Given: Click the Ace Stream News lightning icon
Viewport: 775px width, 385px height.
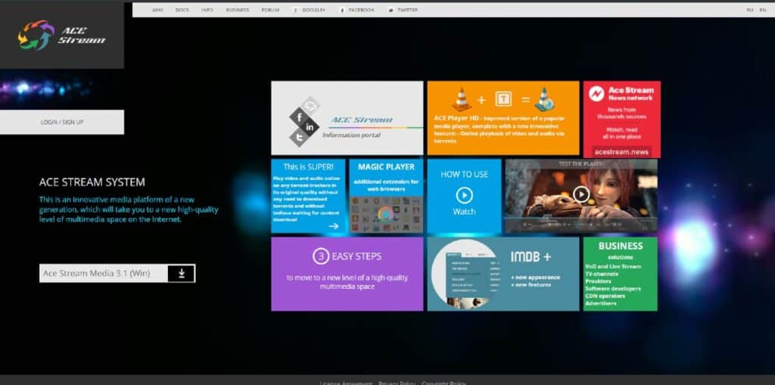Looking at the screenshot, I should pos(596,94).
